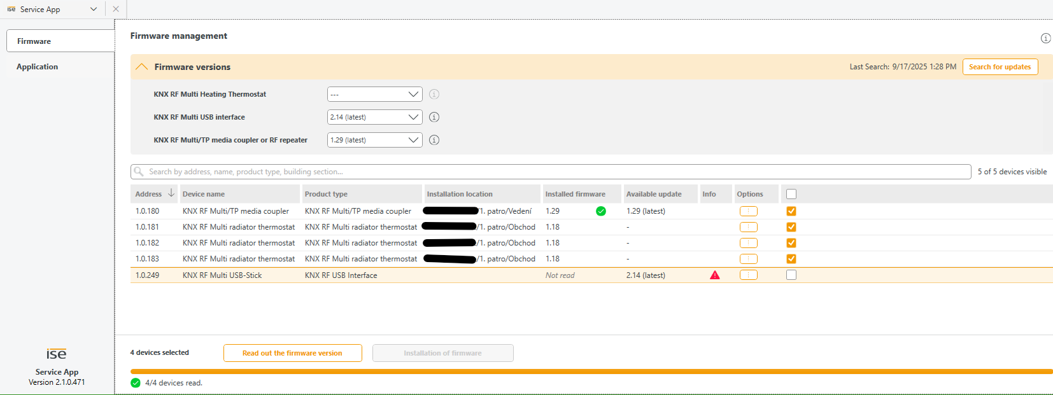Open options button for device 1.0.180
Viewport: 1053px width, 395px height.
[748, 211]
